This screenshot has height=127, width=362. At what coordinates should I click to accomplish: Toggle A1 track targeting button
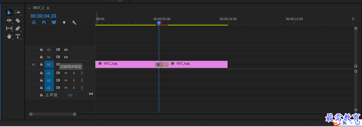(x=49, y=73)
